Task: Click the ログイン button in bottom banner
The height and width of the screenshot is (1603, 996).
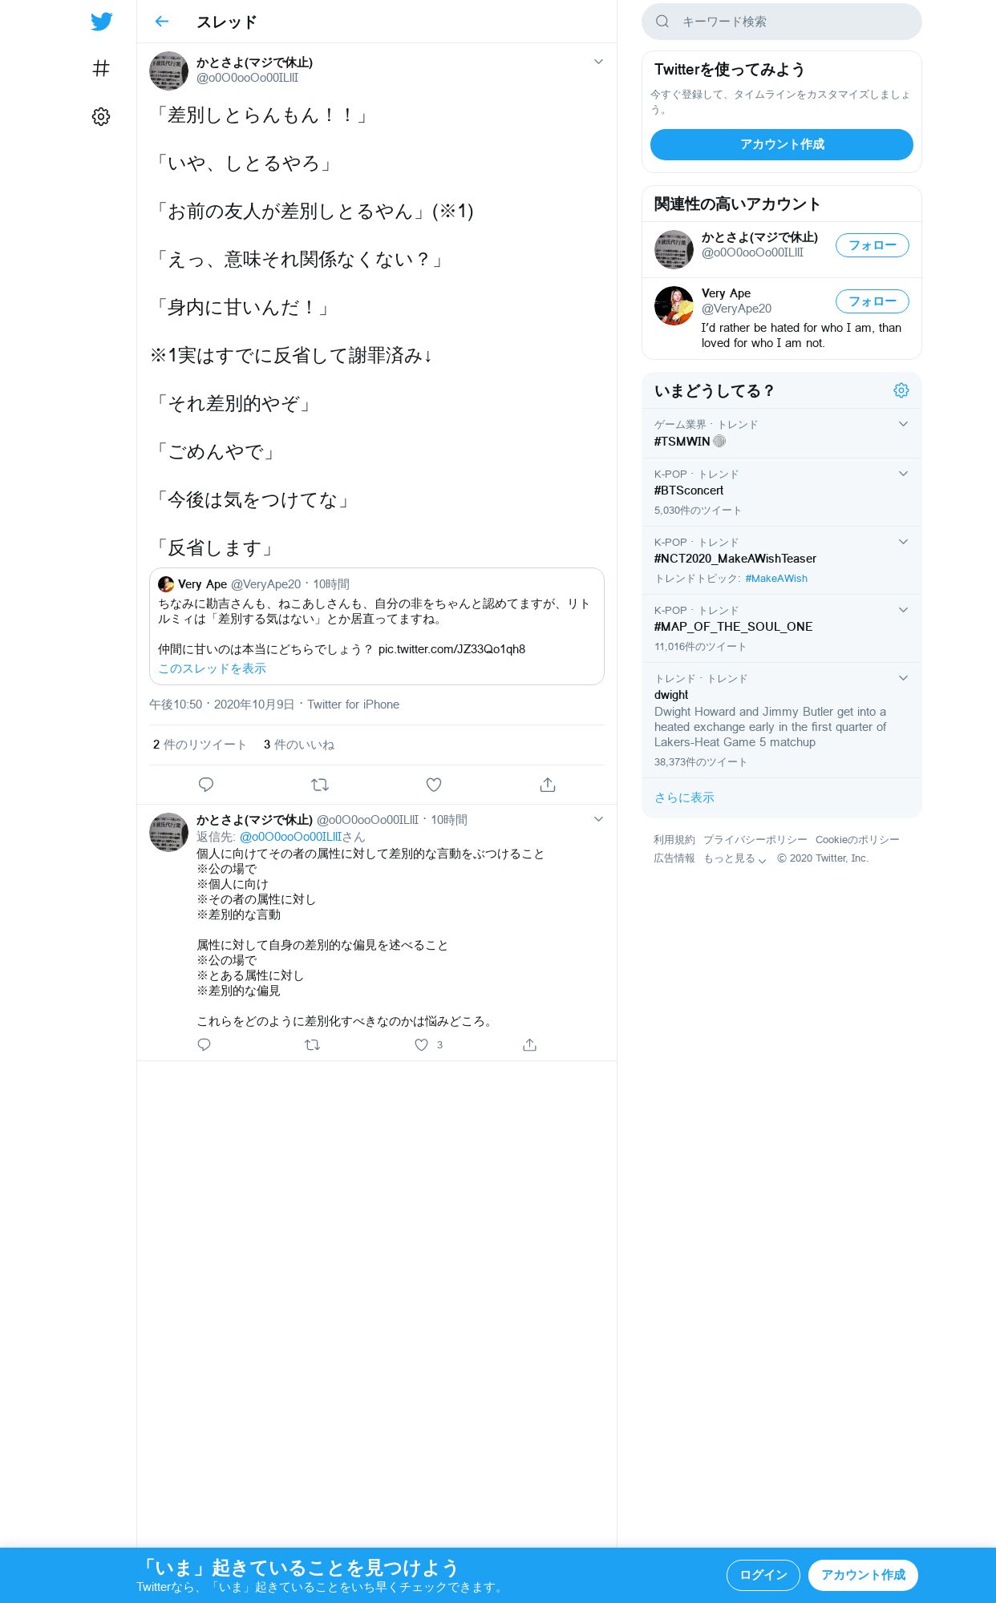Action: point(763,1575)
